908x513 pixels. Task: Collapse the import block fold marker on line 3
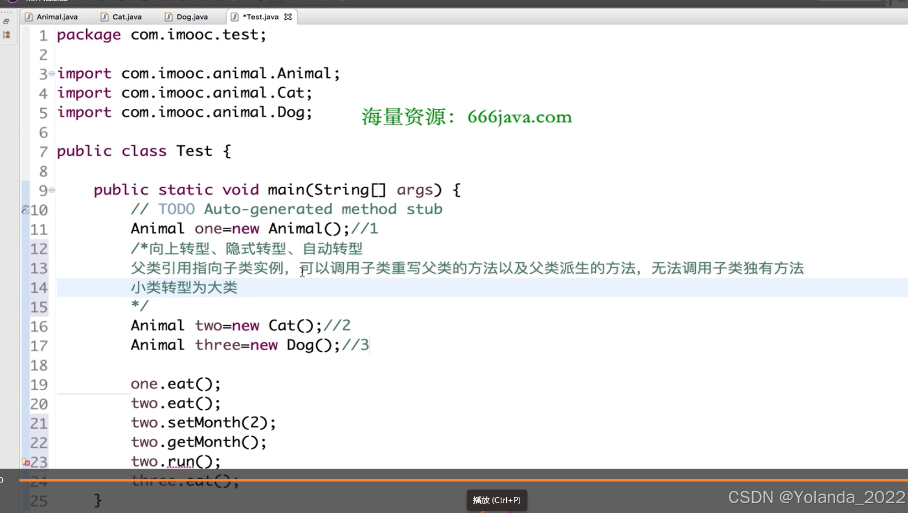tap(51, 73)
